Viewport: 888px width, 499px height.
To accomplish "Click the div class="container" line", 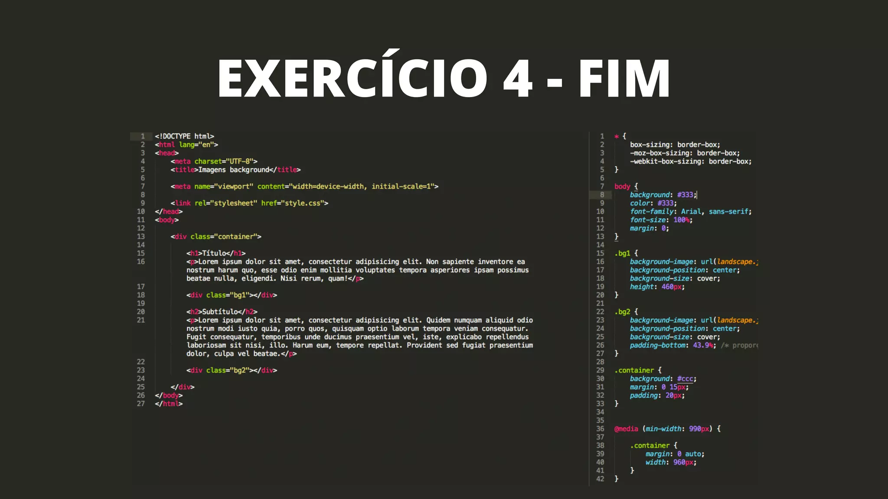I will 216,237.
